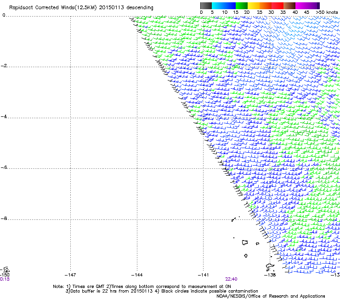Click the '-6' latitude axis label

coord(4,167)
